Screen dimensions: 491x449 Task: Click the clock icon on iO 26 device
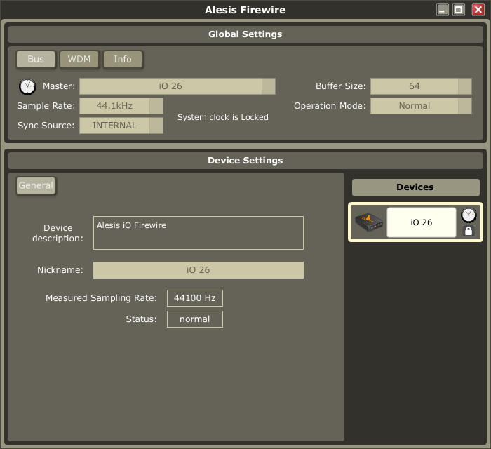(x=469, y=215)
